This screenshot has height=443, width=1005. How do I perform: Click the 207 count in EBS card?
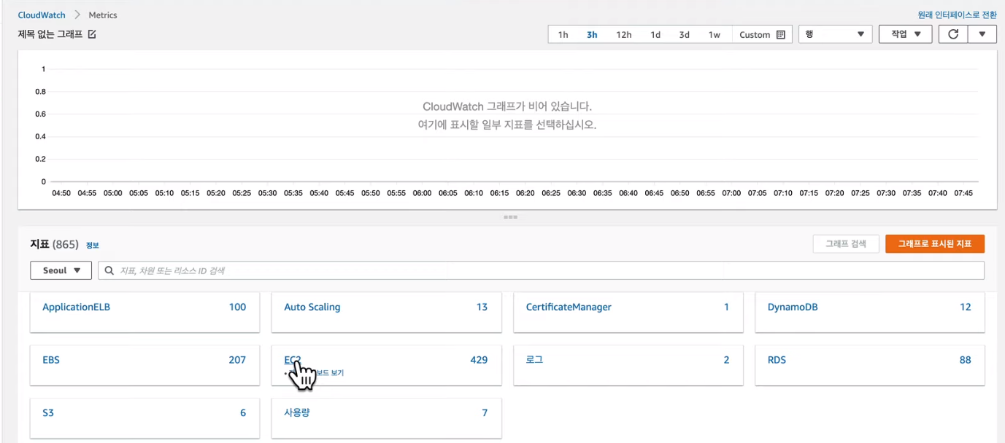click(237, 360)
